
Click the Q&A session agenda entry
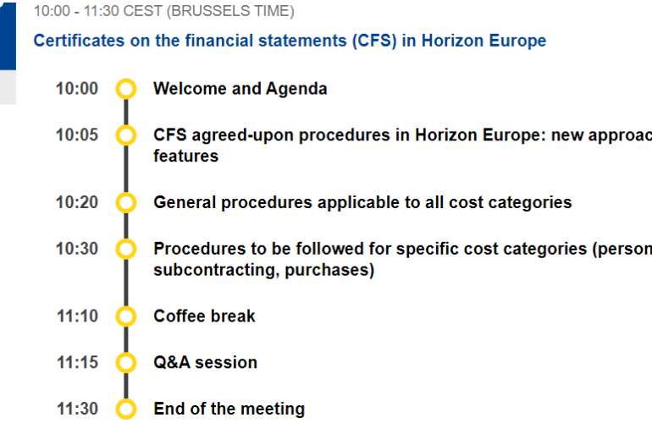pyautogui.click(x=206, y=362)
